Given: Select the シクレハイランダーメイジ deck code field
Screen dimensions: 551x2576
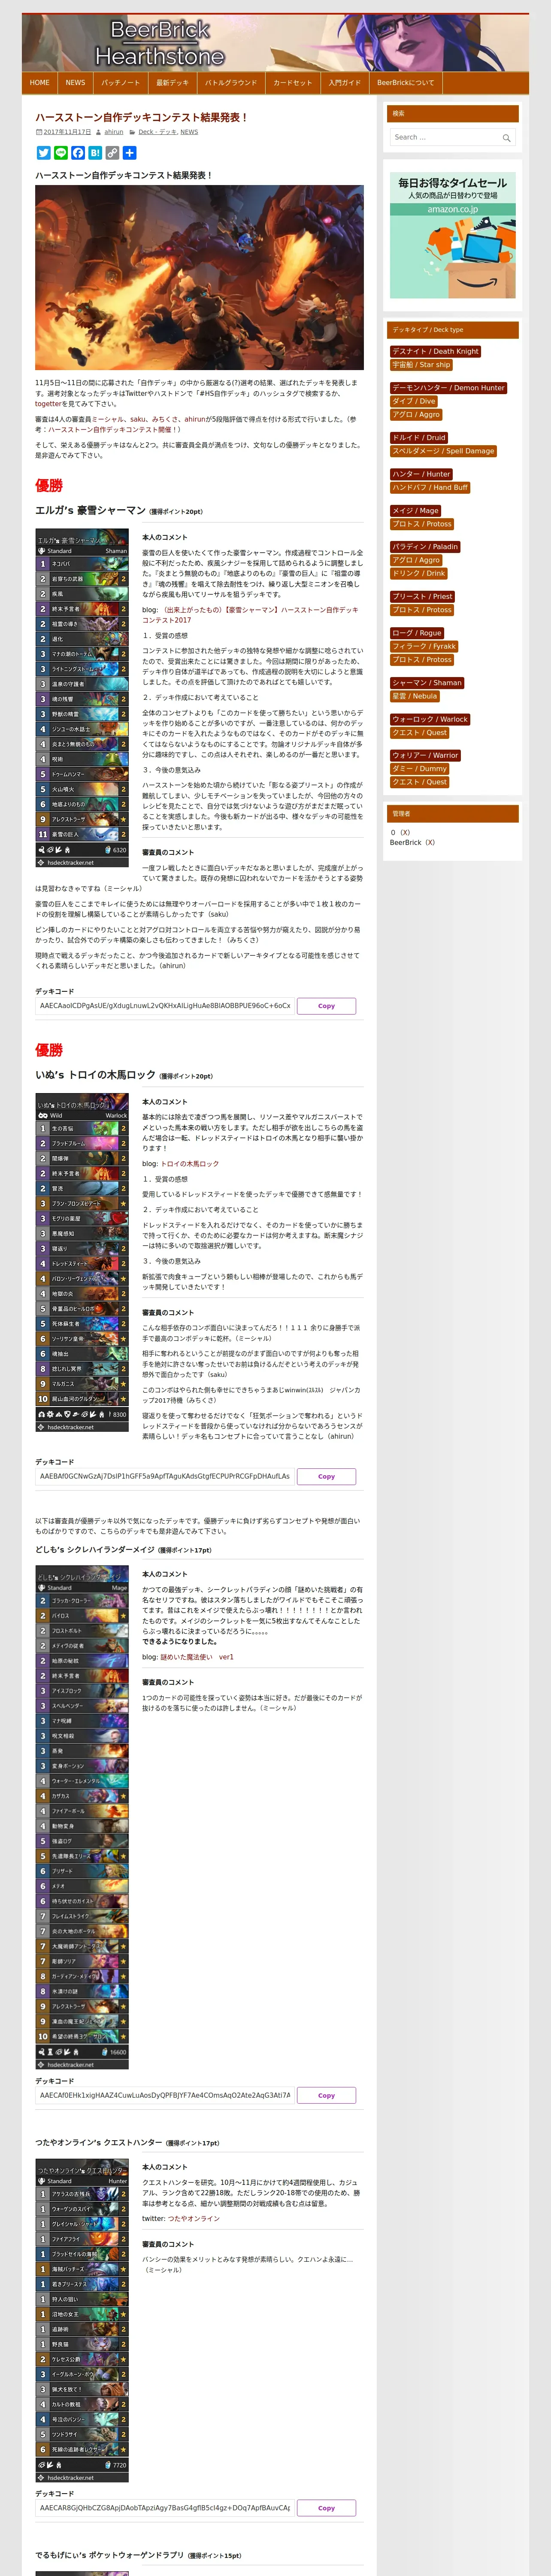Looking at the screenshot, I should pos(165,2095).
